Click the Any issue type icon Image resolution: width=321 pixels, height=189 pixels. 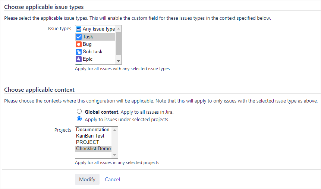point(79,29)
